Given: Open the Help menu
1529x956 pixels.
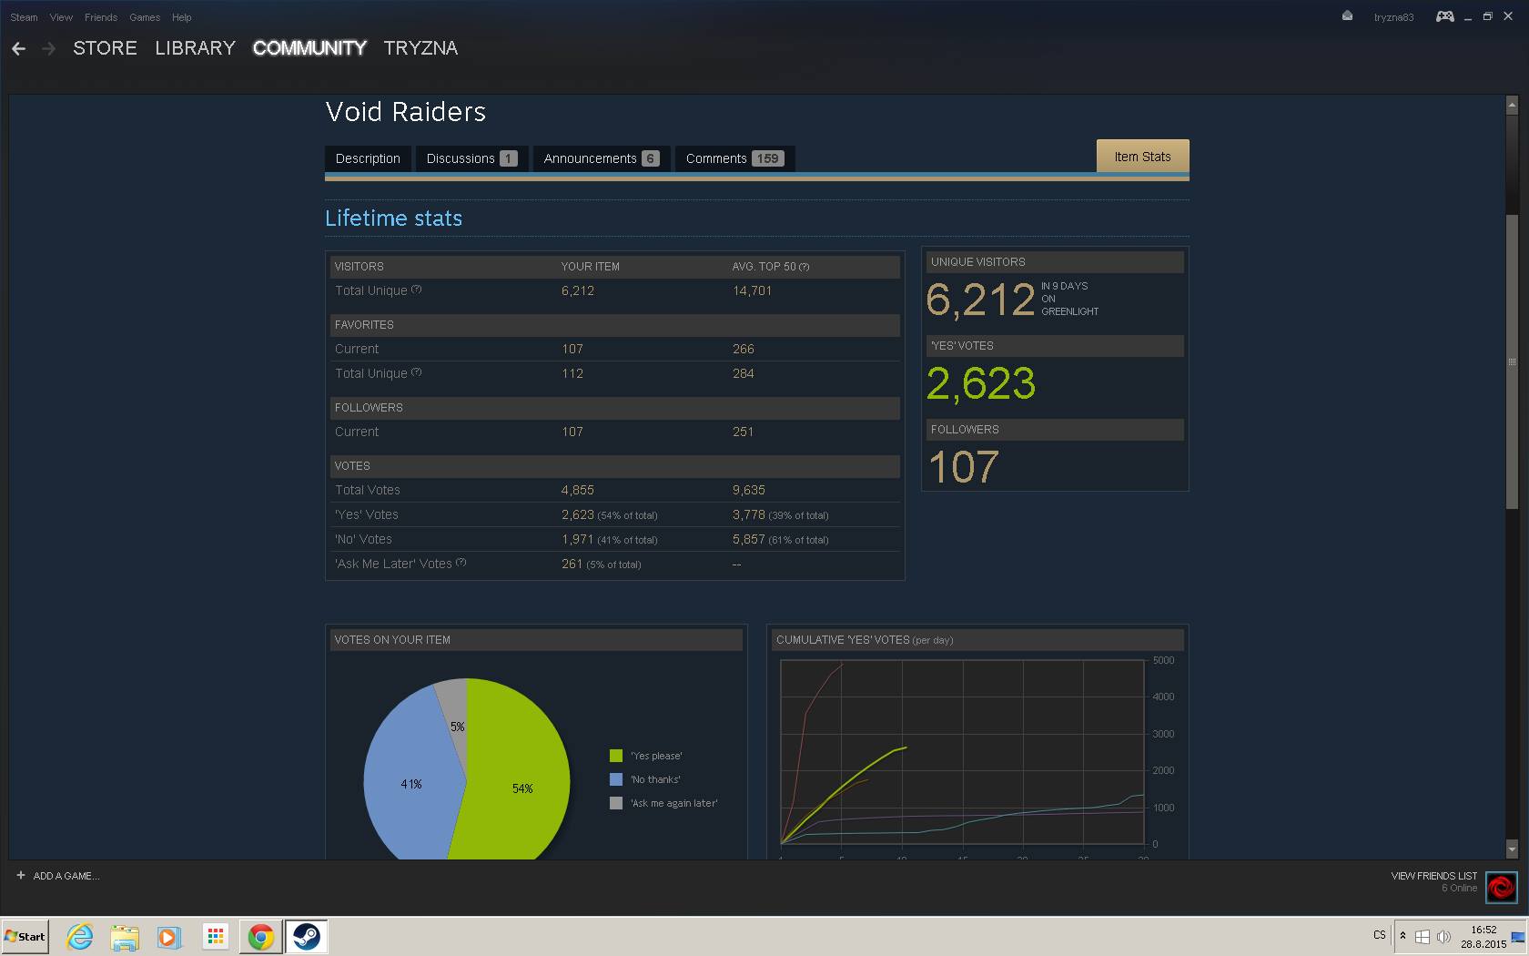Looking at the screenshot, I should (x=182, y=17).
